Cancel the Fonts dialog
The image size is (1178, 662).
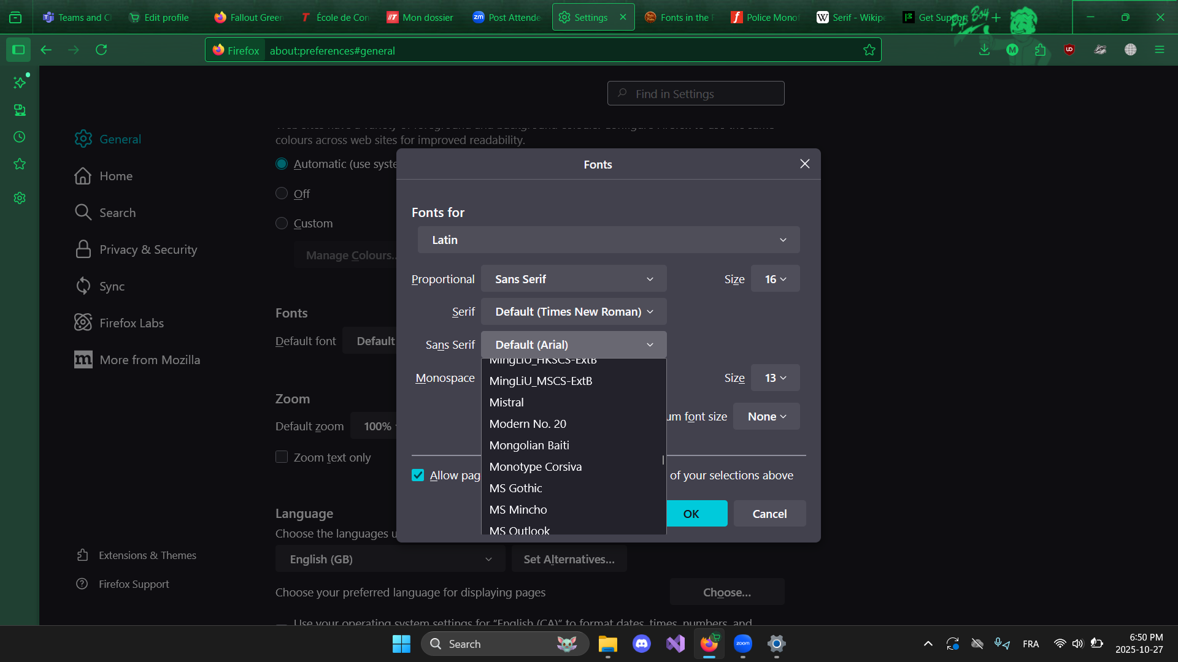pos(769,514)
